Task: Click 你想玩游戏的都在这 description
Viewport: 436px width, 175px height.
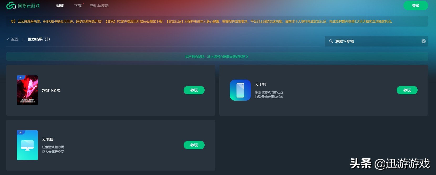Action: coord(269,92)
